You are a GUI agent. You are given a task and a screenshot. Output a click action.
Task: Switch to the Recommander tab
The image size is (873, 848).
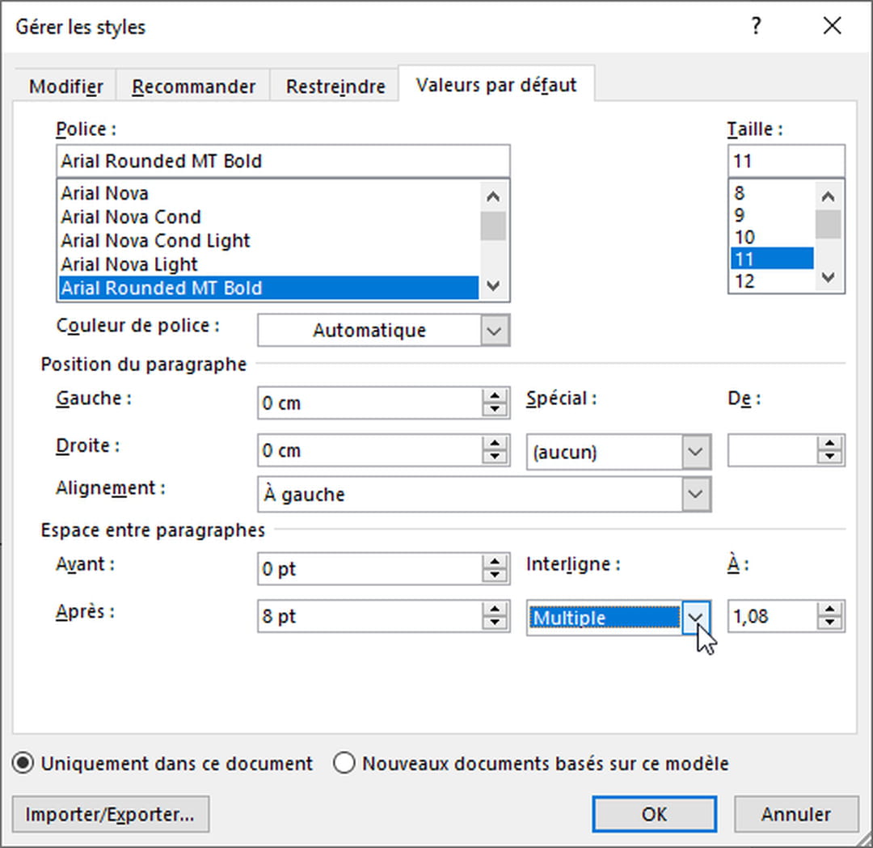193,86
